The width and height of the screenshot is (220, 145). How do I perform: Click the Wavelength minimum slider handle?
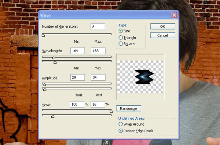point(54,57)
